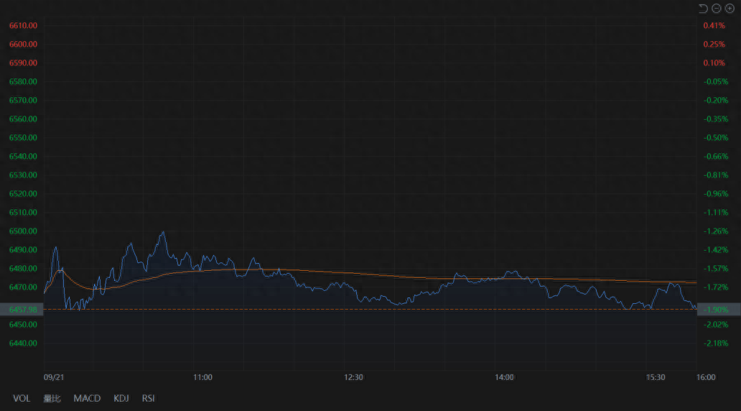Zoom out using the minus circle icon
The height and width of the screenshot is (411, 741).
coord(717,9)
